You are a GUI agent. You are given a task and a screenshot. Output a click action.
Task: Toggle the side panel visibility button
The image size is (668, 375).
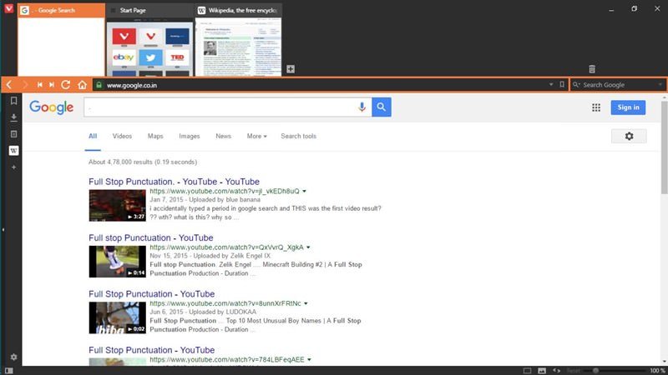(8, 371)
